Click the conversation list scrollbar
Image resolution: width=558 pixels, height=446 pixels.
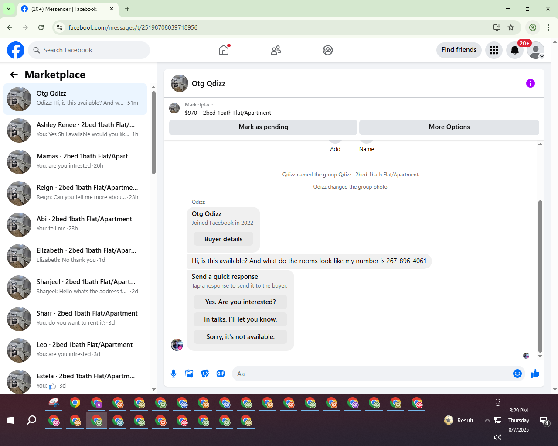click(153, 132)
